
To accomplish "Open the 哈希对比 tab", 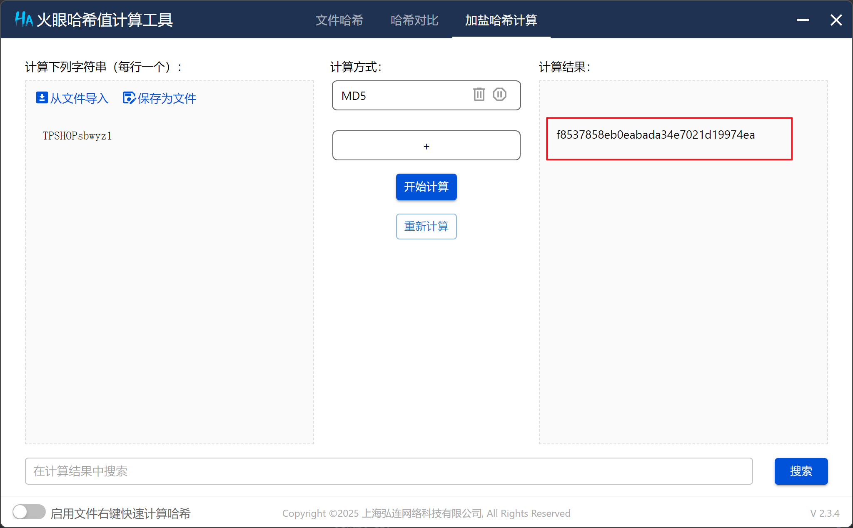I will (414, 20).
